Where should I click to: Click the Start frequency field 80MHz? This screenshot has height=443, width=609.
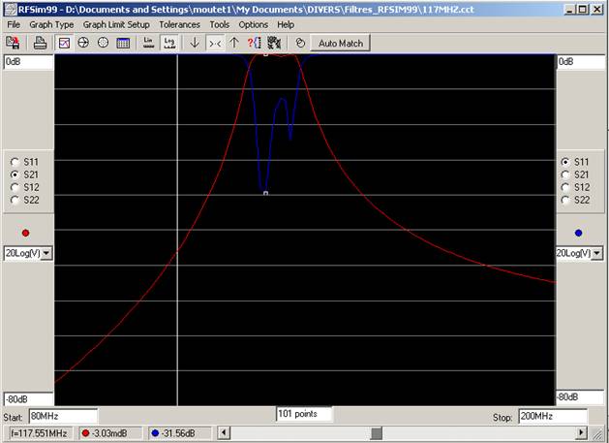point(63,416)
